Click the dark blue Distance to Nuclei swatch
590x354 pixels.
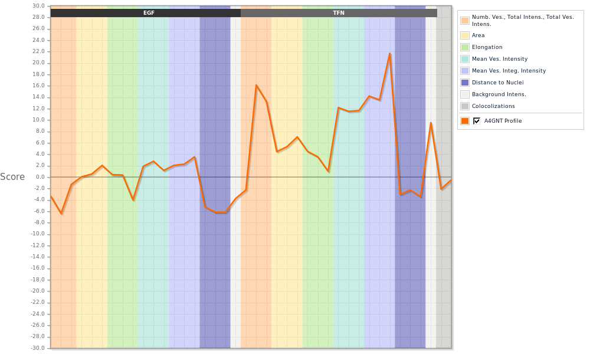pos(465,83)
